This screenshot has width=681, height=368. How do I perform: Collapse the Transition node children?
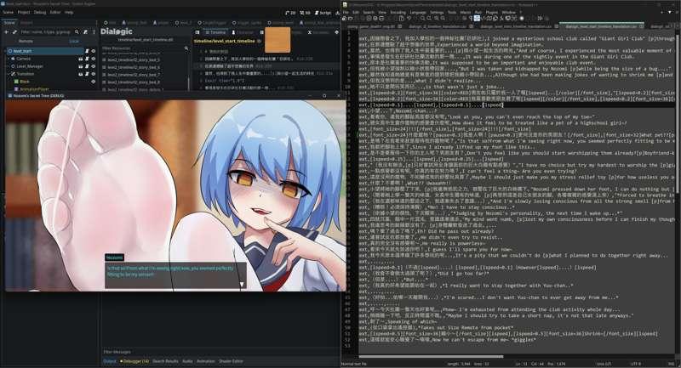pos(8,74)
